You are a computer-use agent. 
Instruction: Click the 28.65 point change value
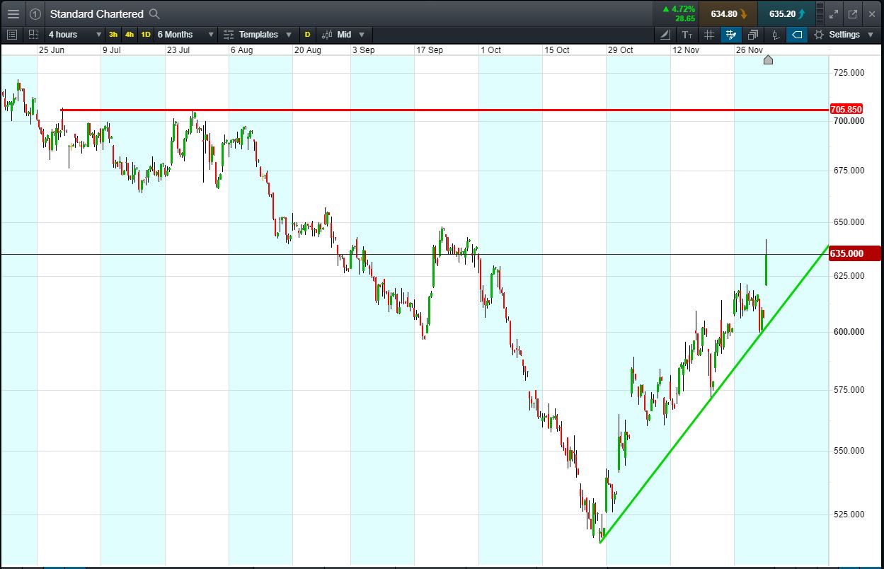point(684,18)
